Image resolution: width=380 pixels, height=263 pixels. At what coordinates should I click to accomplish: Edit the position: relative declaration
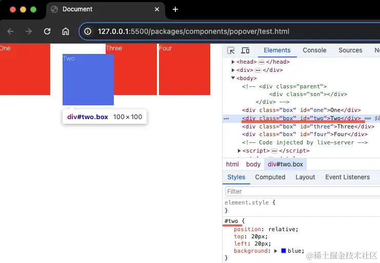(266, 230)
